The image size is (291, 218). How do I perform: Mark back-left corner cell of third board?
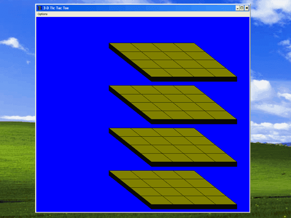pyautogui.click(x=125, y=132)
